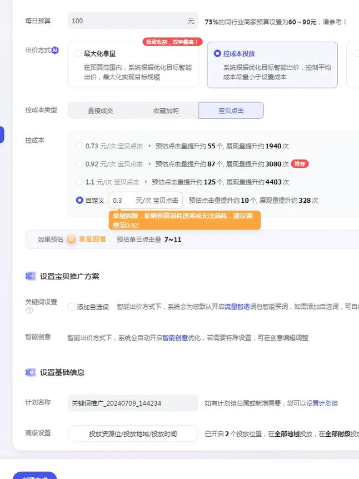359x479 pixels.
Task: Switch to the 直接成交 tab
Action: 100,111
